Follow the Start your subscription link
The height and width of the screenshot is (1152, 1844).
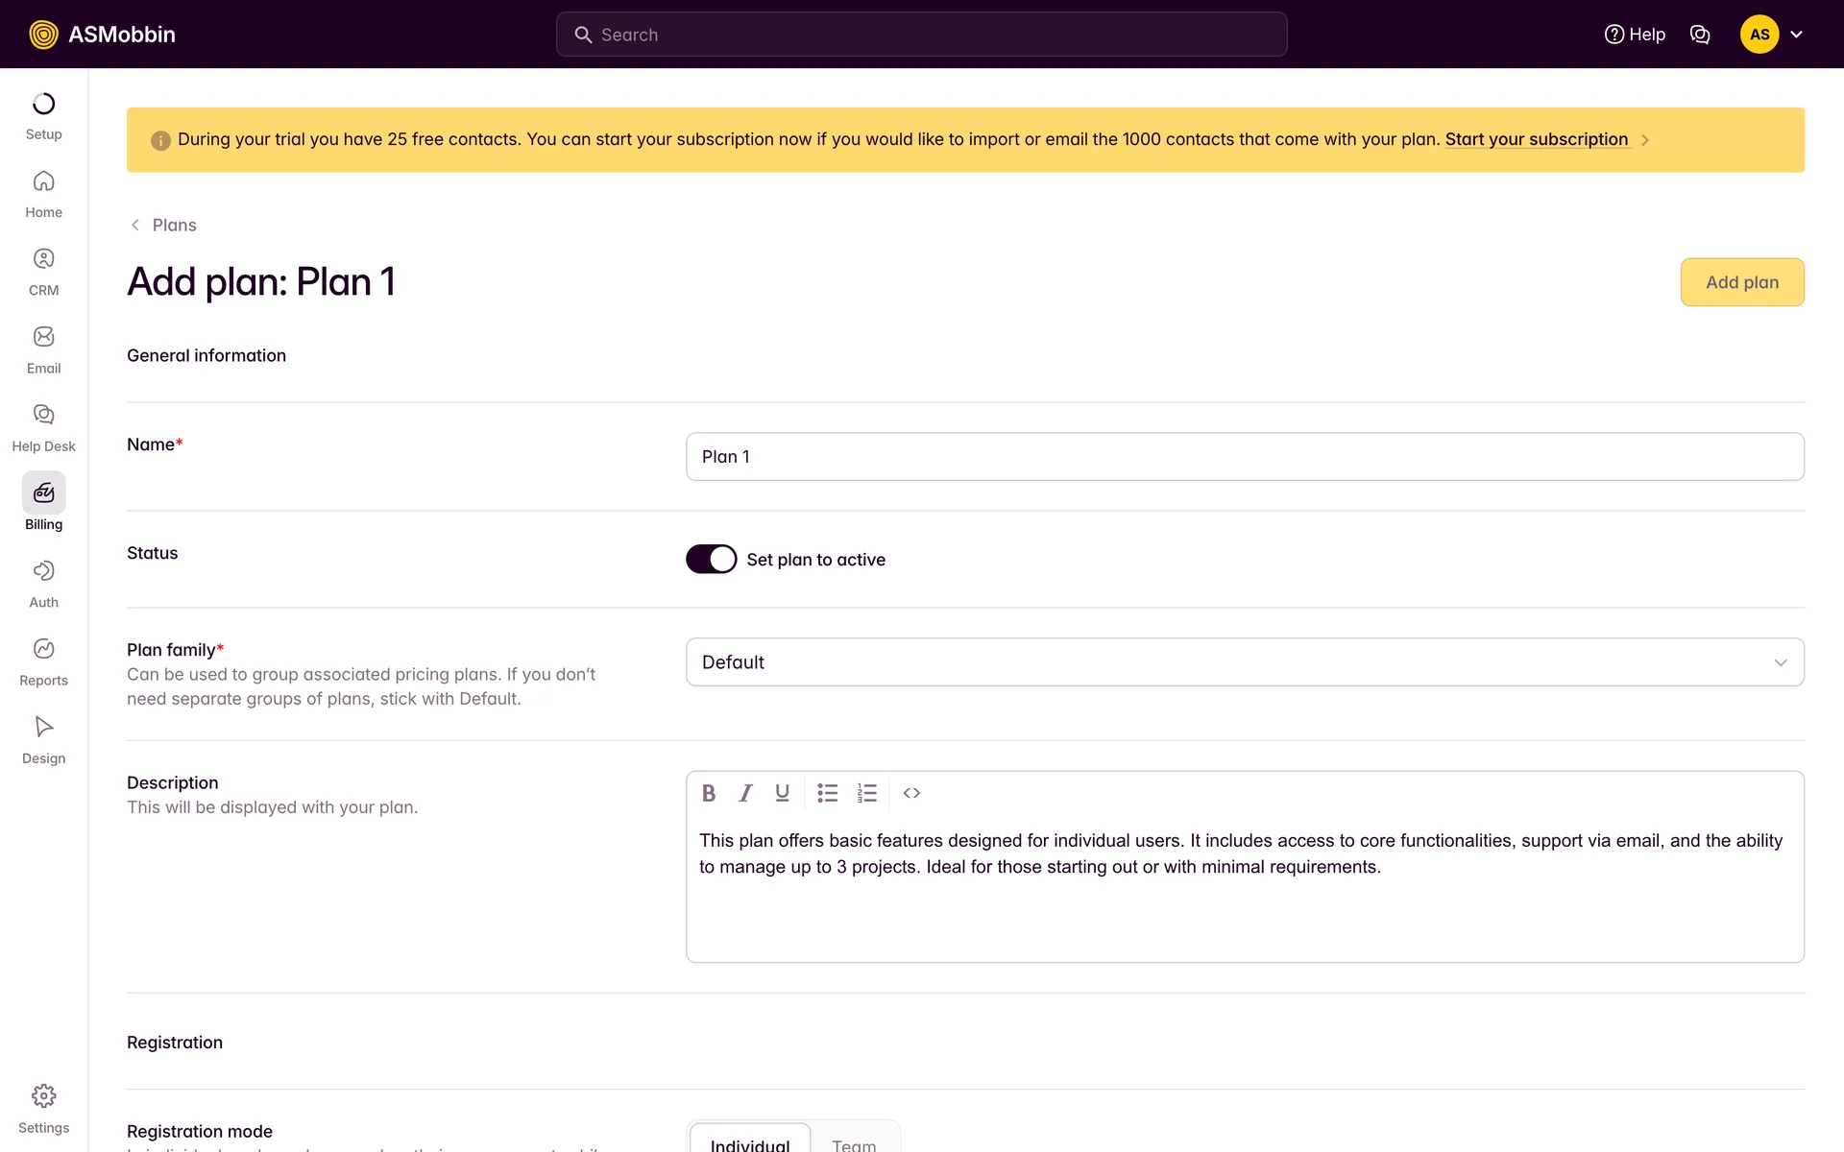[1536, 139]
